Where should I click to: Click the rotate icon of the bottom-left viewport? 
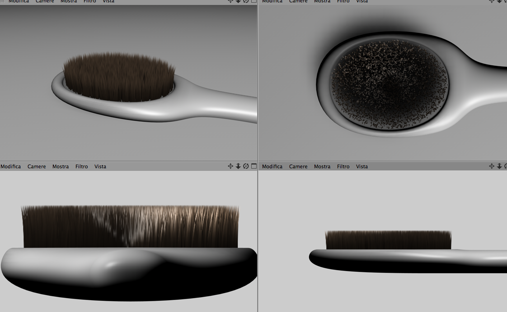tap(246, 166)
